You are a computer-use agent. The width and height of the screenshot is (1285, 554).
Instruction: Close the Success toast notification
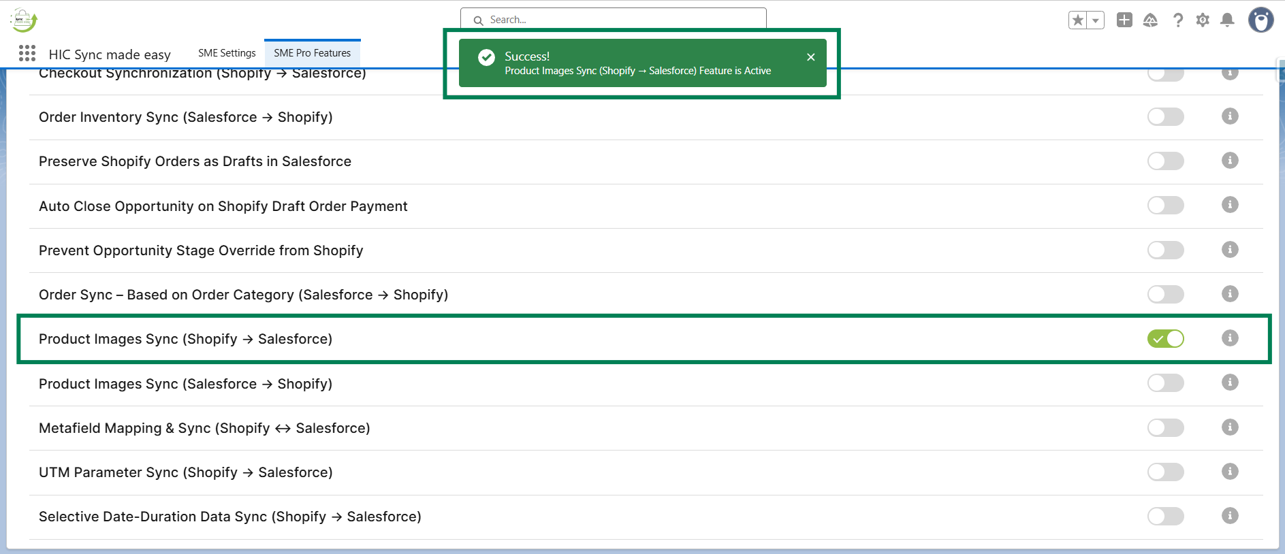[810, 57]
